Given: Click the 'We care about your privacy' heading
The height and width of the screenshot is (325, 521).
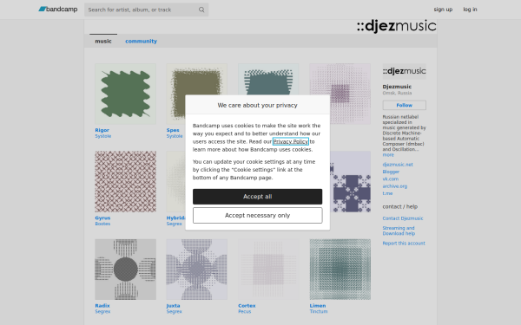Looking at the screenshot, I should tap(258, 105).
